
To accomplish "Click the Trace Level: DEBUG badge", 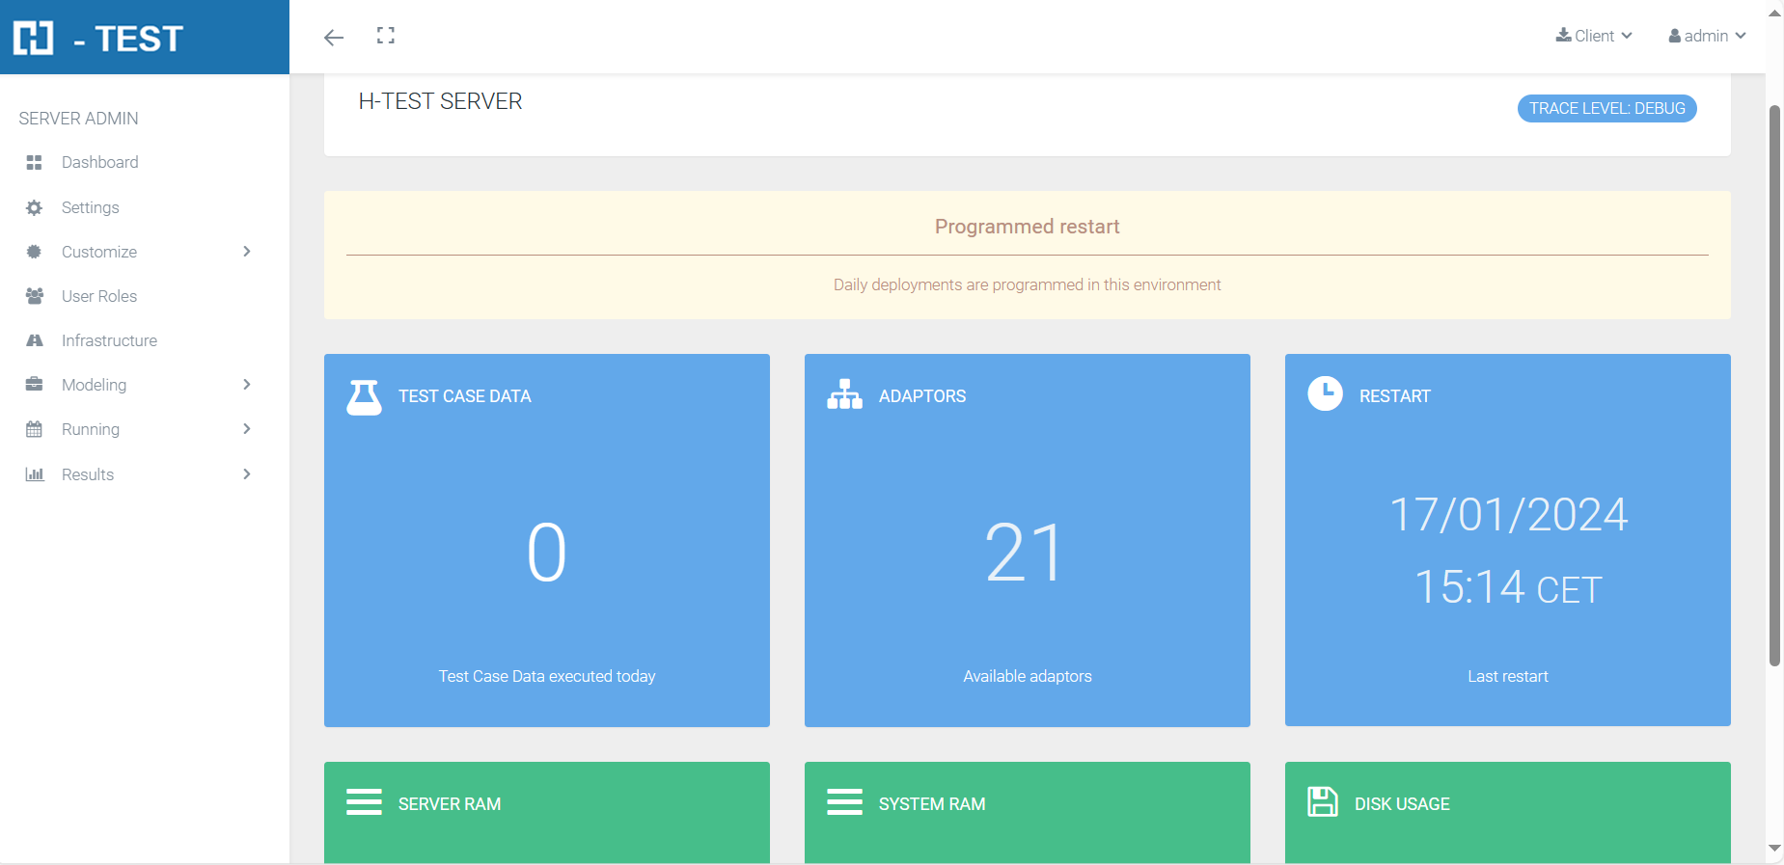I will [1606, 108].
